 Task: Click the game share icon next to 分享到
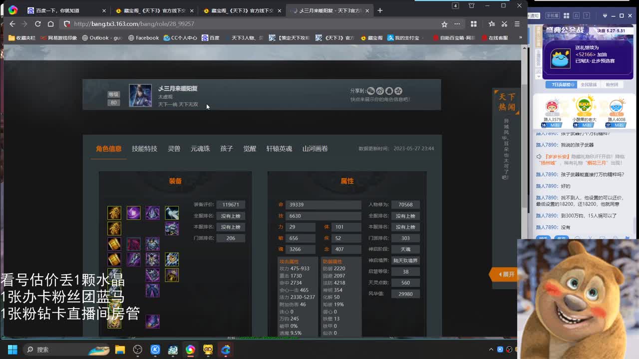(370, 91)
